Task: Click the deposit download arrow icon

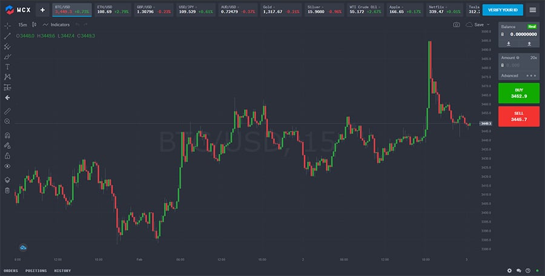Action: pos(509,44)
